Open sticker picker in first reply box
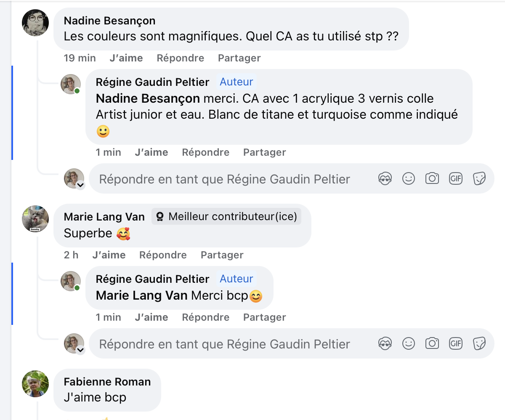This screenshot has height=420, width=505. point(479,179)
